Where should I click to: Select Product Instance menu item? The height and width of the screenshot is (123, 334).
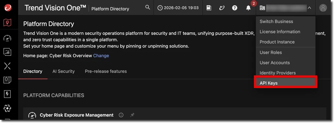point(286,42)
